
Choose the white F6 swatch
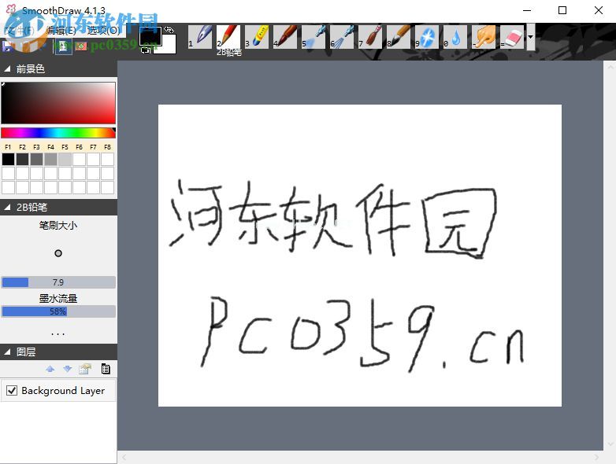(79, 159)
